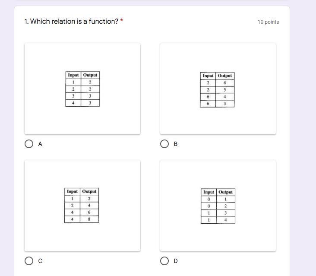Viewport: 316px width, 276px height.
Task: Click the blank card area below option B table
Action: tap(218, 121)
